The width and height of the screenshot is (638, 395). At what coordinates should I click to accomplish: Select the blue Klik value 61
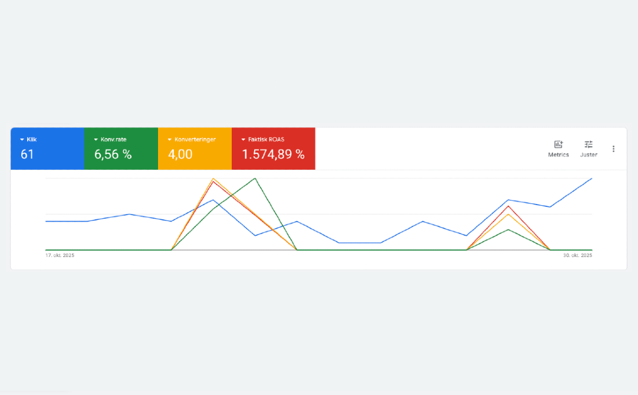coord(27,154)
